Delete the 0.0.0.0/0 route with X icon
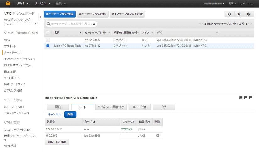This screenshot has width=259, height=152. point(158,135)
